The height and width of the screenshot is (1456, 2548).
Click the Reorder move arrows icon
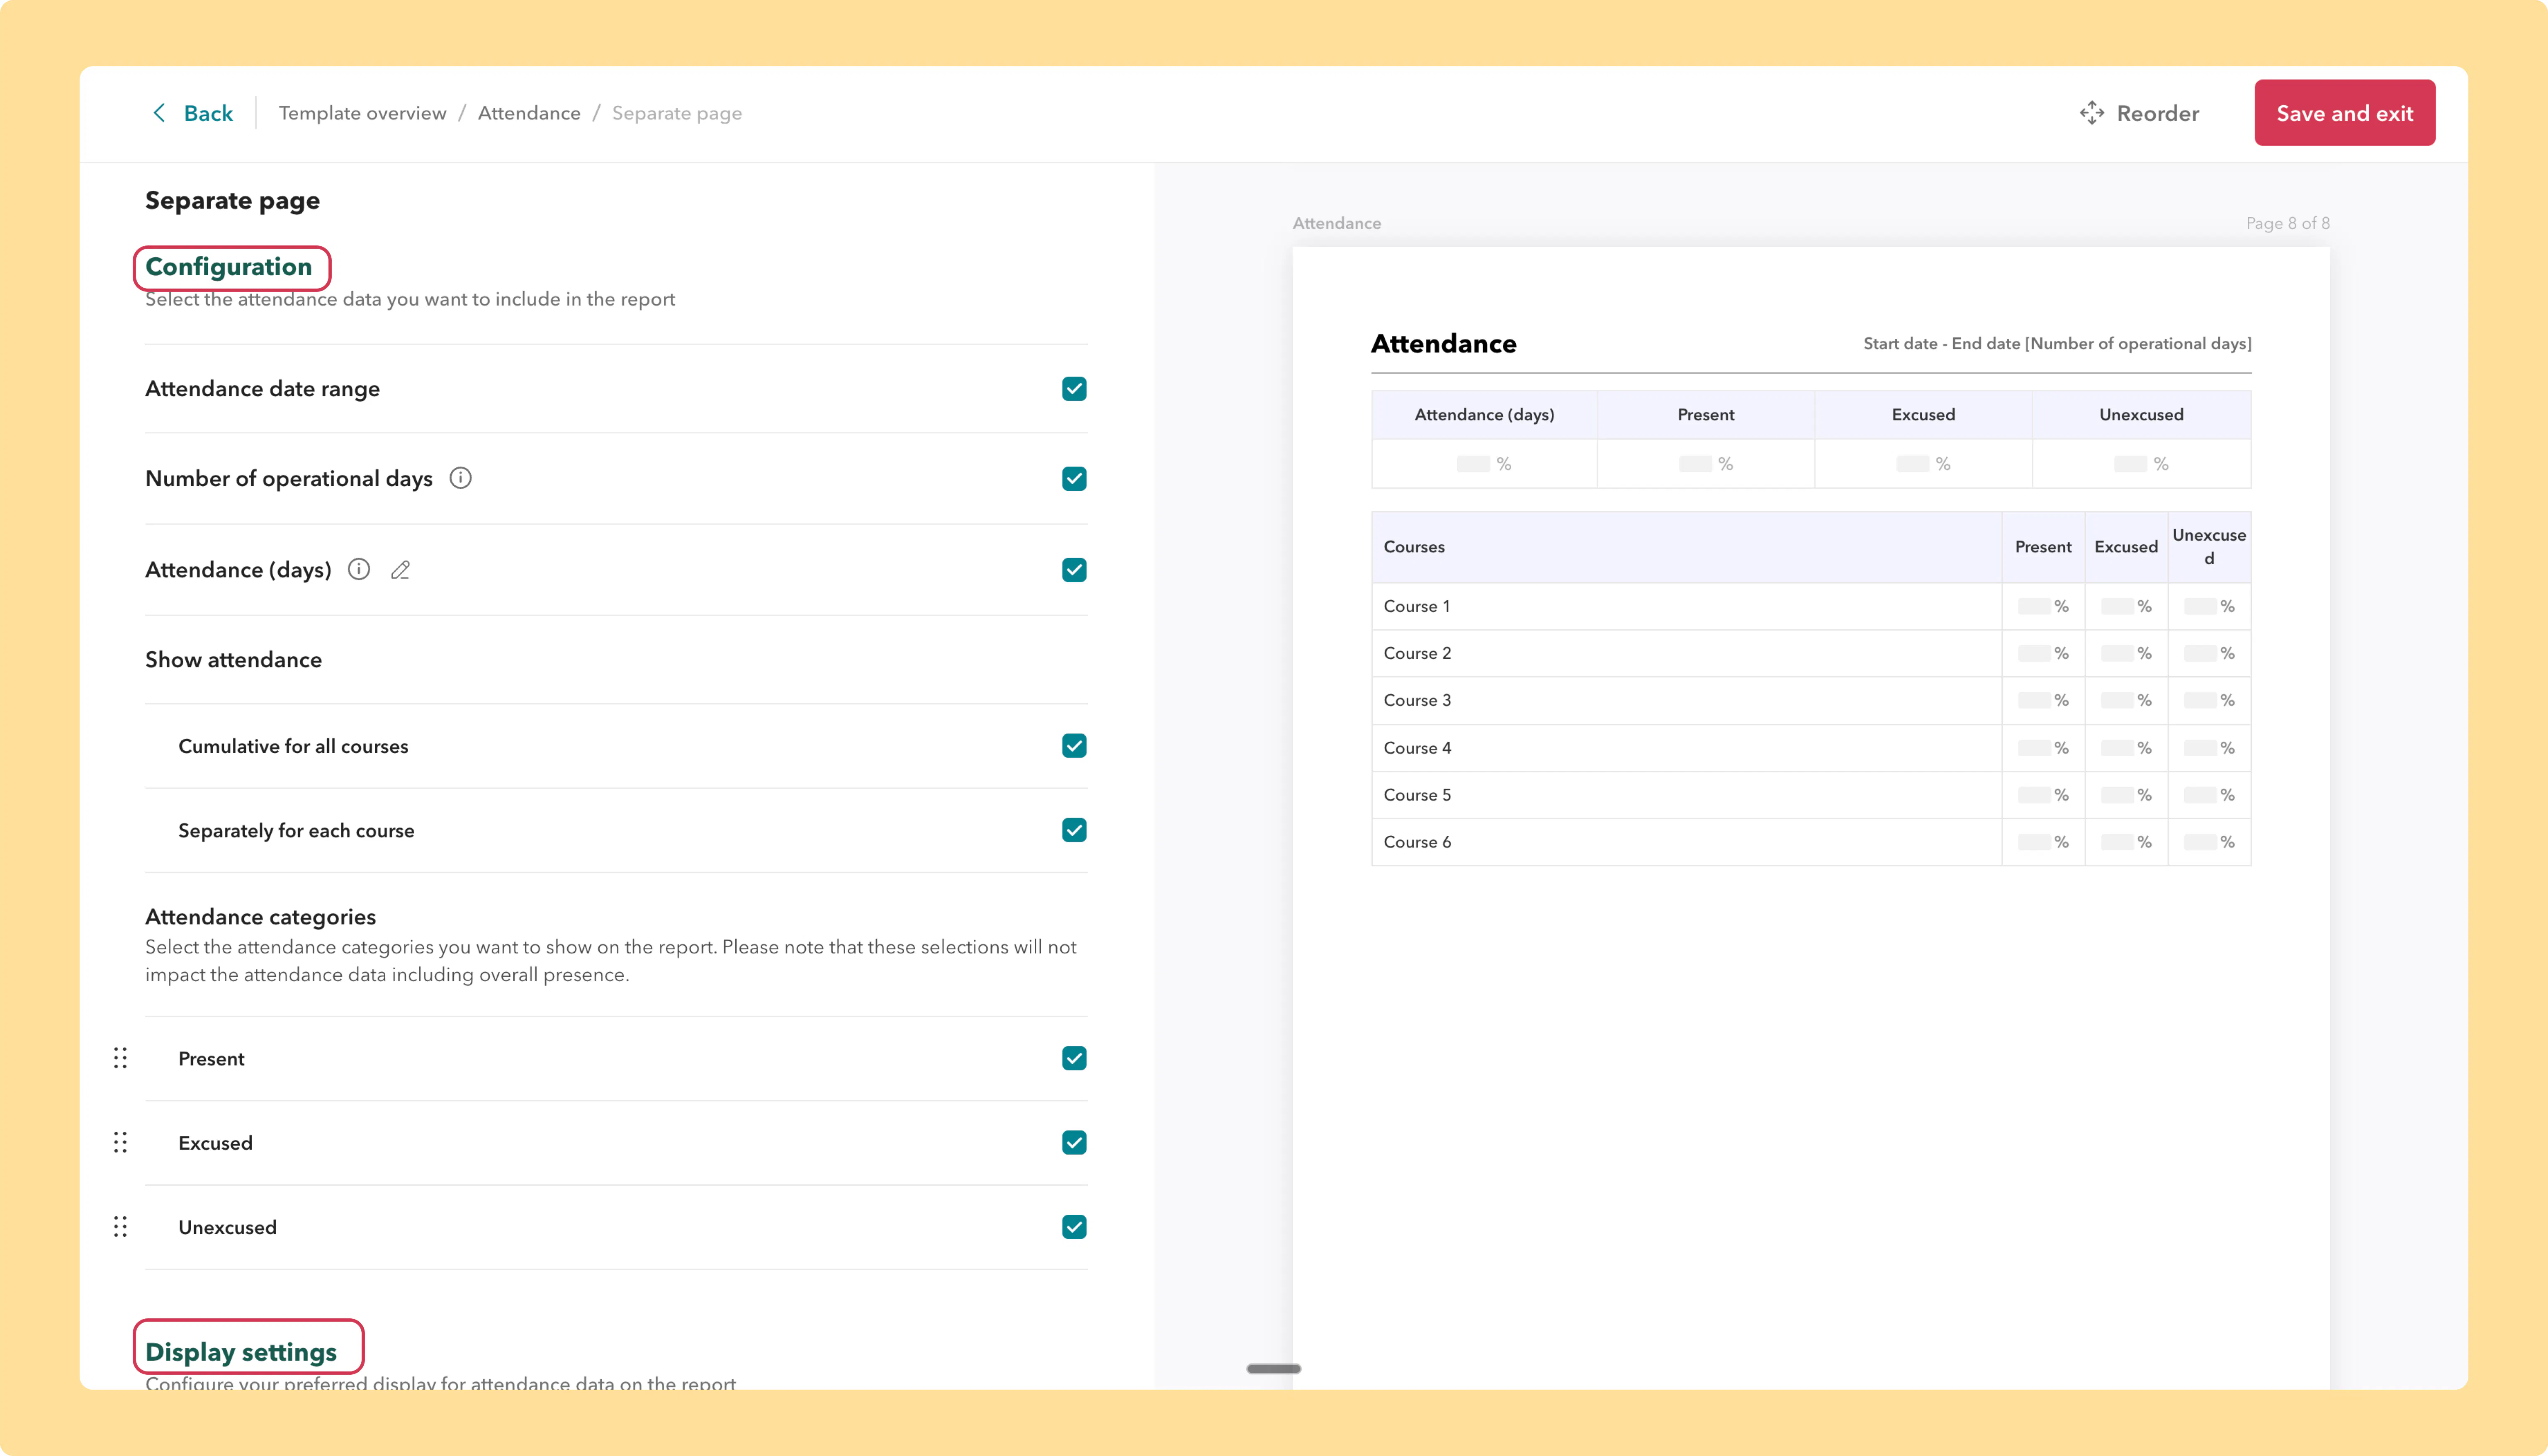2091,113
